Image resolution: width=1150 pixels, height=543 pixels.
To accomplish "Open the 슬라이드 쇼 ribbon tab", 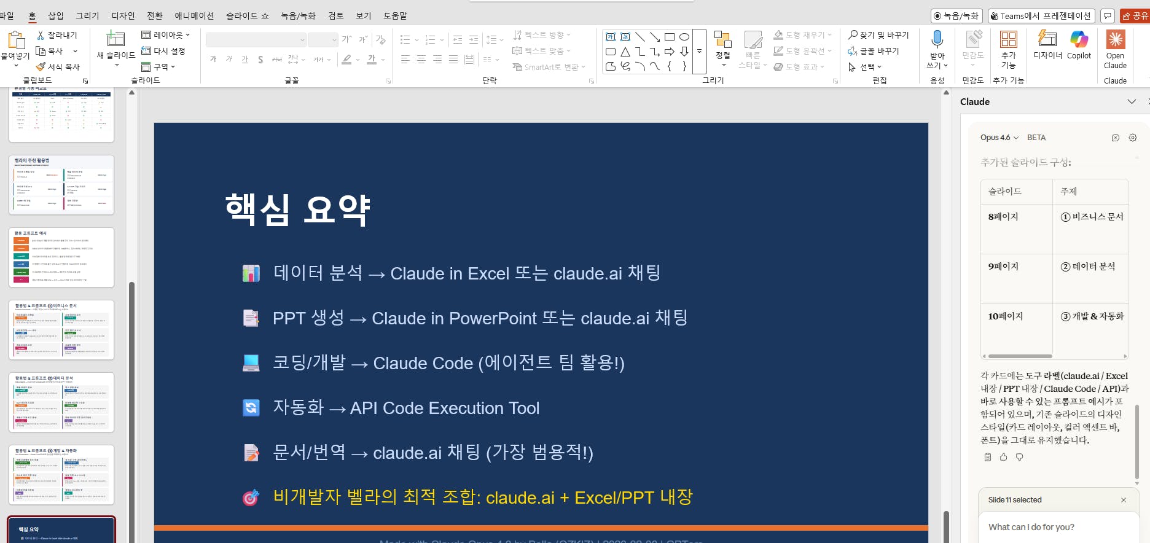I will point(248,16).
